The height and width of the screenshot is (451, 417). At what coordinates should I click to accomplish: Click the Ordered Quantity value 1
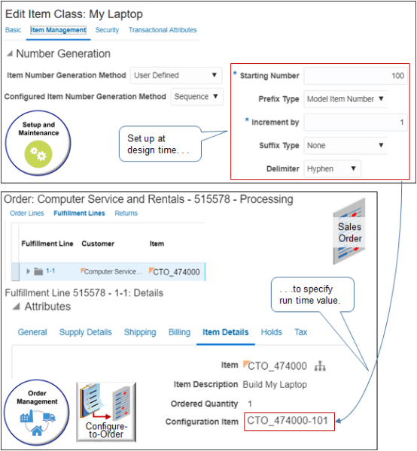pyautogui.click(x=250, y=404)
